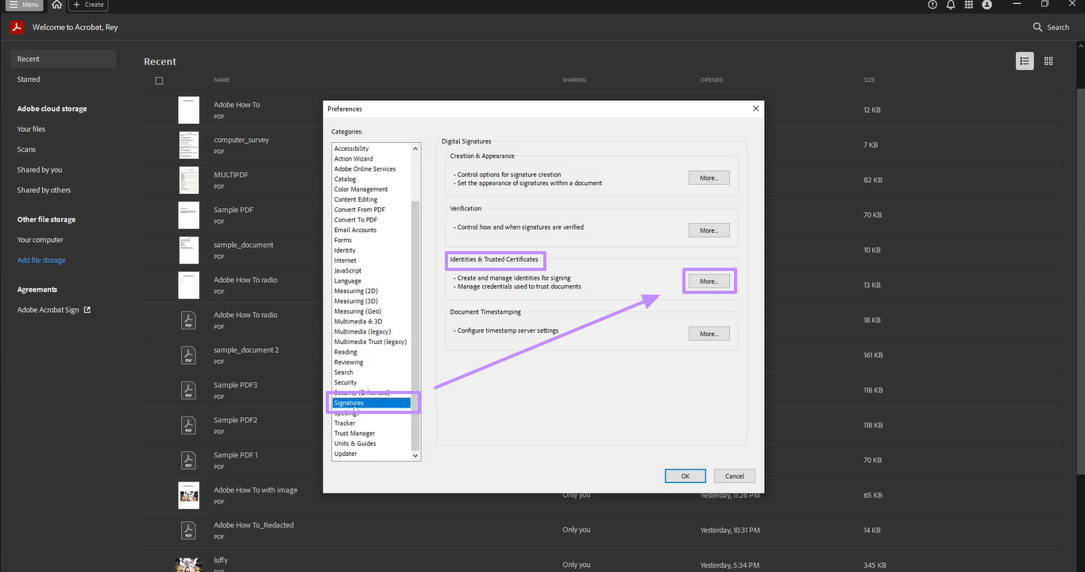Screen dimensions: 1085x572
Task: Open Scans in the sidebar
Action: pyautogui.click(x=26, y=149)
